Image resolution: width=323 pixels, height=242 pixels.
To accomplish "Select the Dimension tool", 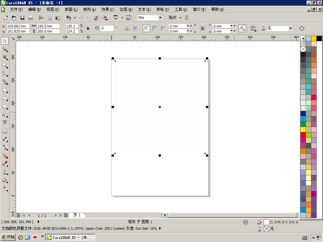I will tap(5, 139).
